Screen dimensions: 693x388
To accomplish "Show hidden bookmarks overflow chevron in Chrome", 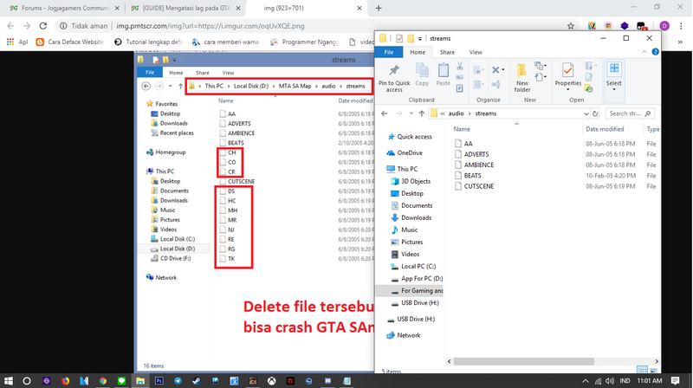I will click(680, 42).
